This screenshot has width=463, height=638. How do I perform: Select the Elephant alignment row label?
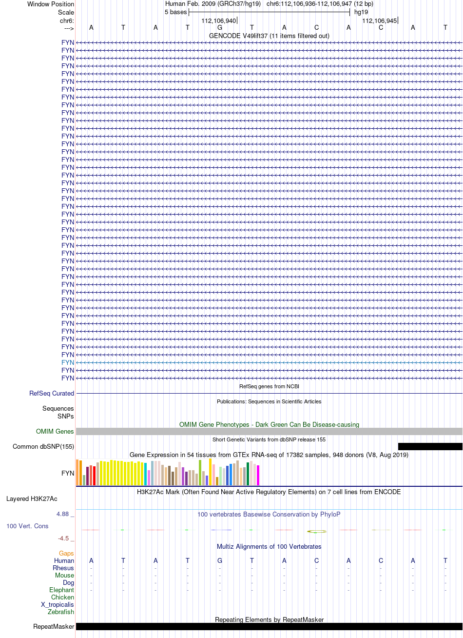pos(62,590)
